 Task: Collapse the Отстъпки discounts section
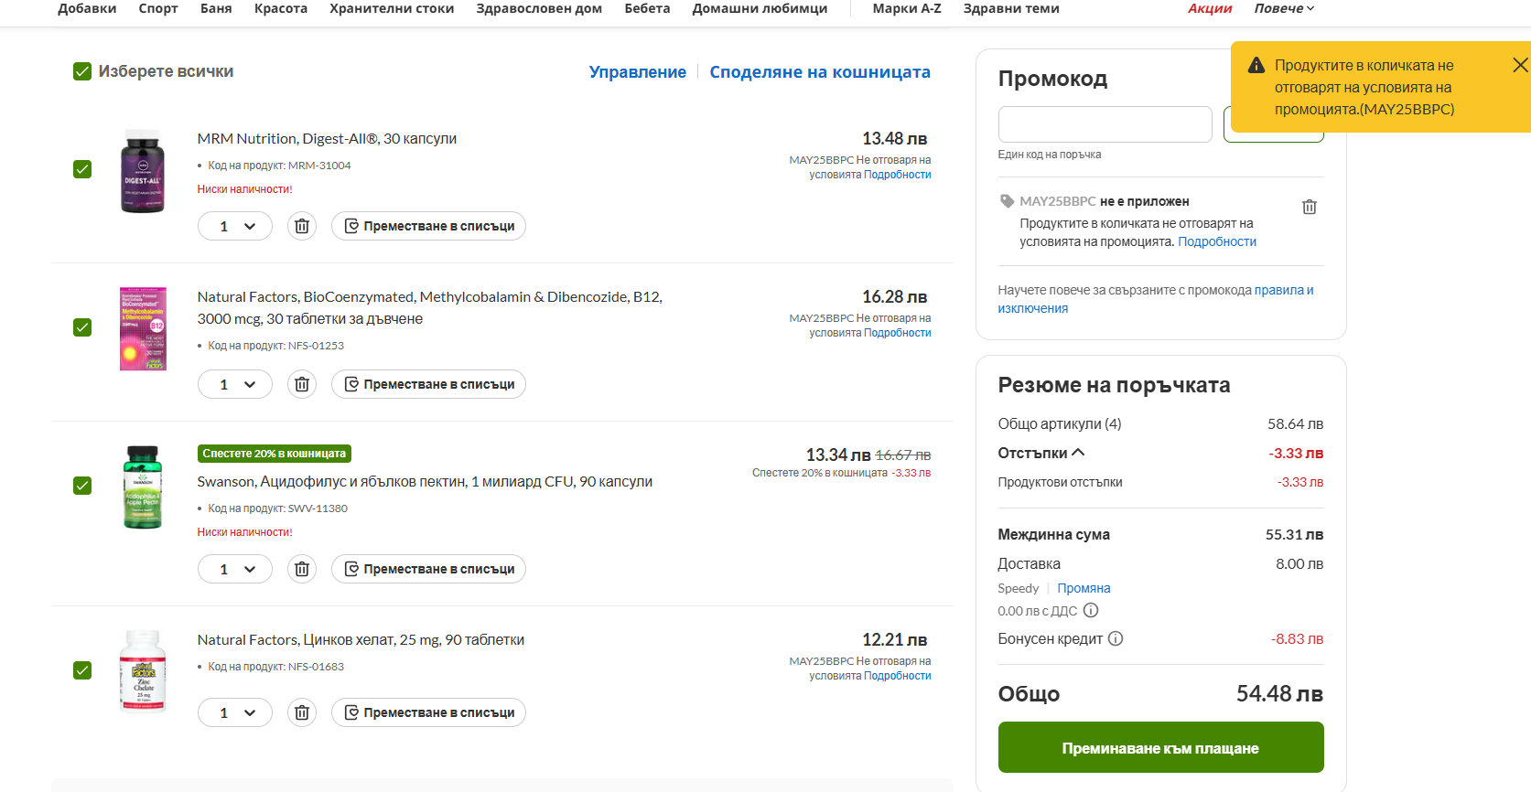pyautogui.click(x=1078, y=453)
